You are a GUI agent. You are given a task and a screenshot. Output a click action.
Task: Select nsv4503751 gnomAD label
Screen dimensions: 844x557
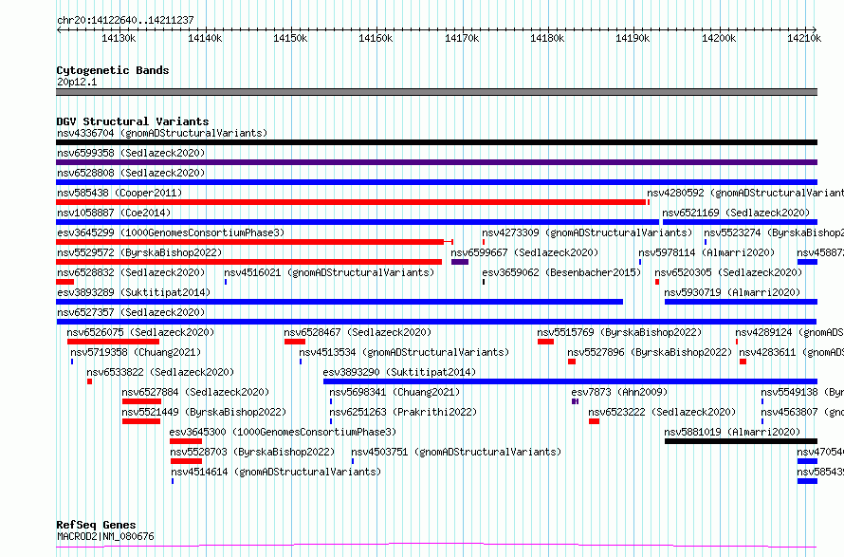click(x=456, y=452)
